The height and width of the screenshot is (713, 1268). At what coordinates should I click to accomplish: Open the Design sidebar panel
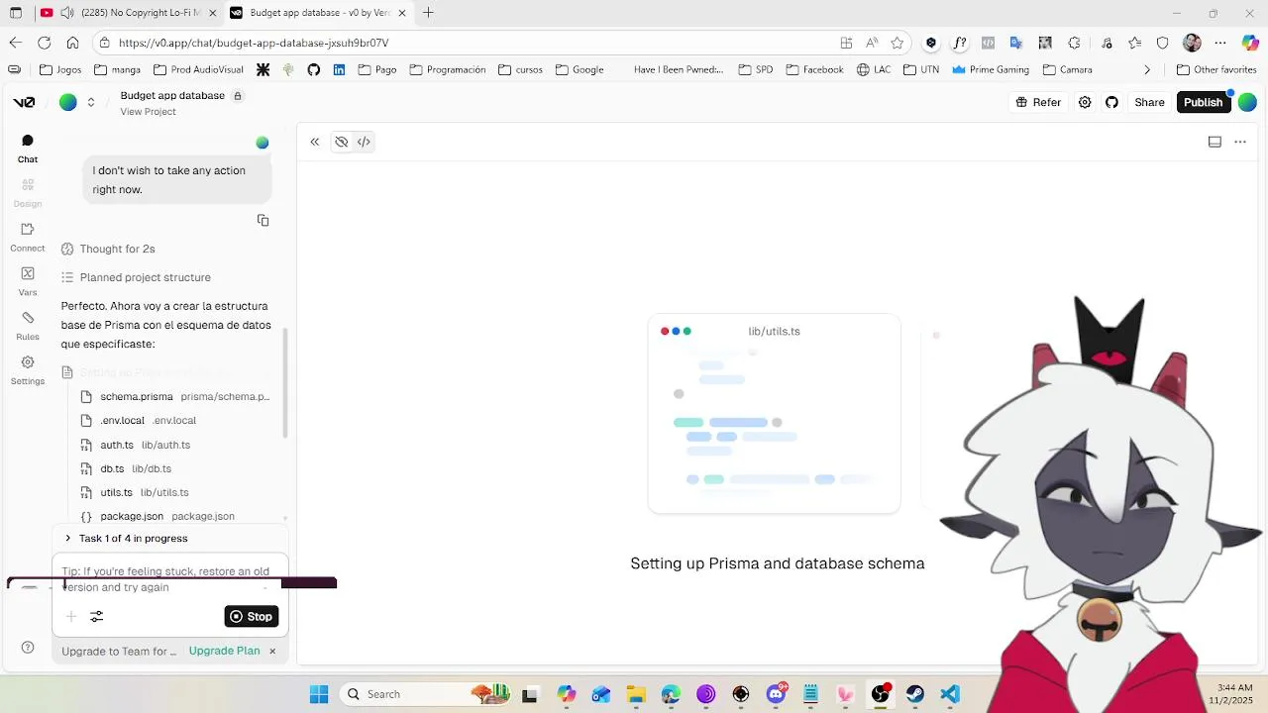coord(28,193)
